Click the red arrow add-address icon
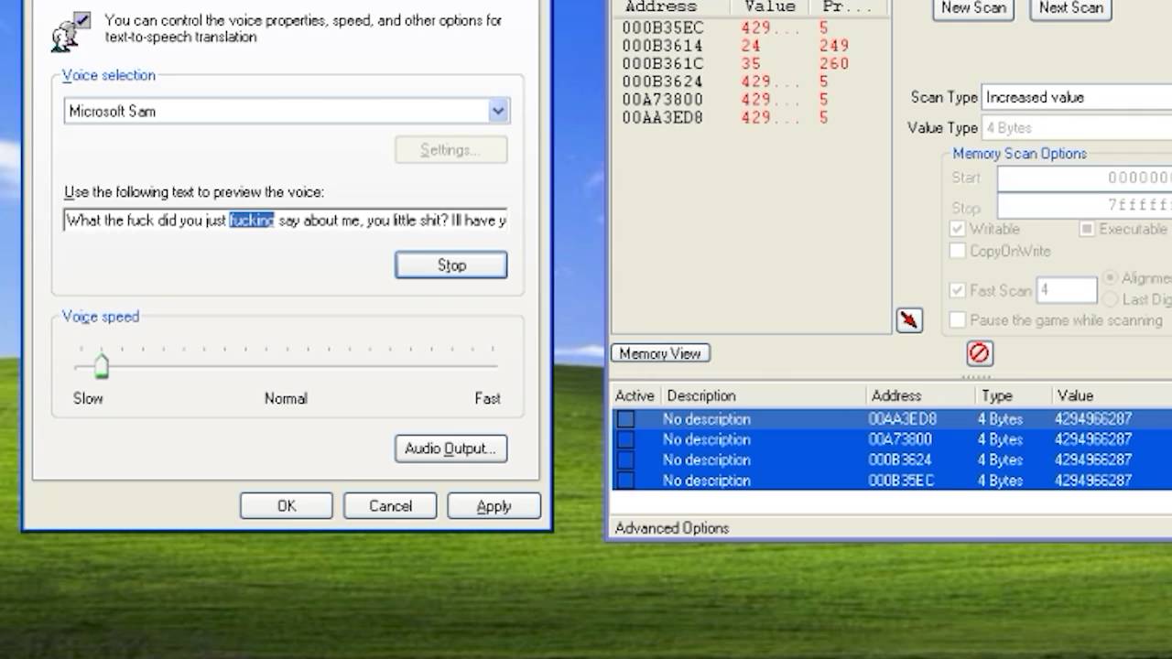This screenshot has width=1172, height=659. (909, 320)
